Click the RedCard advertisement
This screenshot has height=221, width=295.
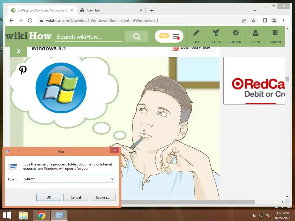click(254, 81)
